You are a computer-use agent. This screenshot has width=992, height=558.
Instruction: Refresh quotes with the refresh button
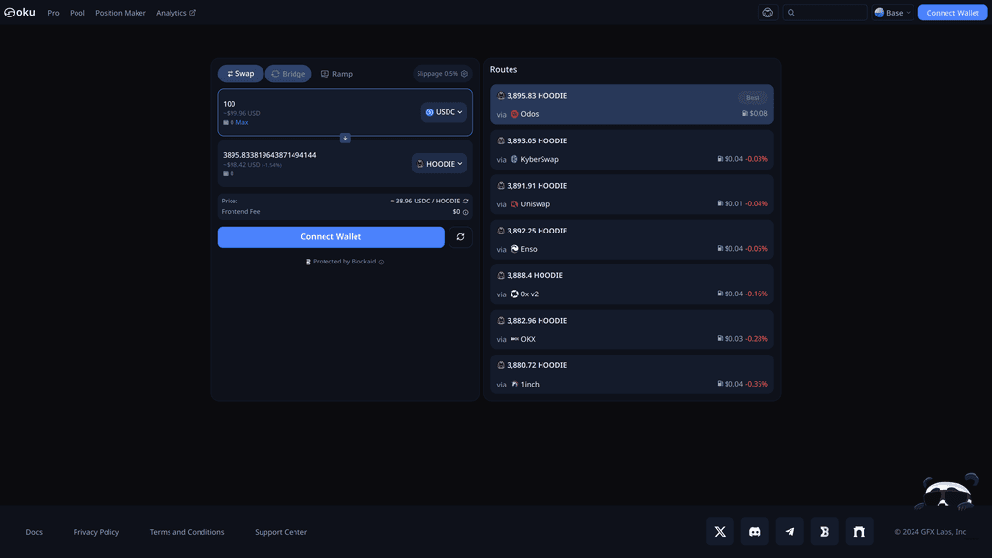click(x=460, y=237)
